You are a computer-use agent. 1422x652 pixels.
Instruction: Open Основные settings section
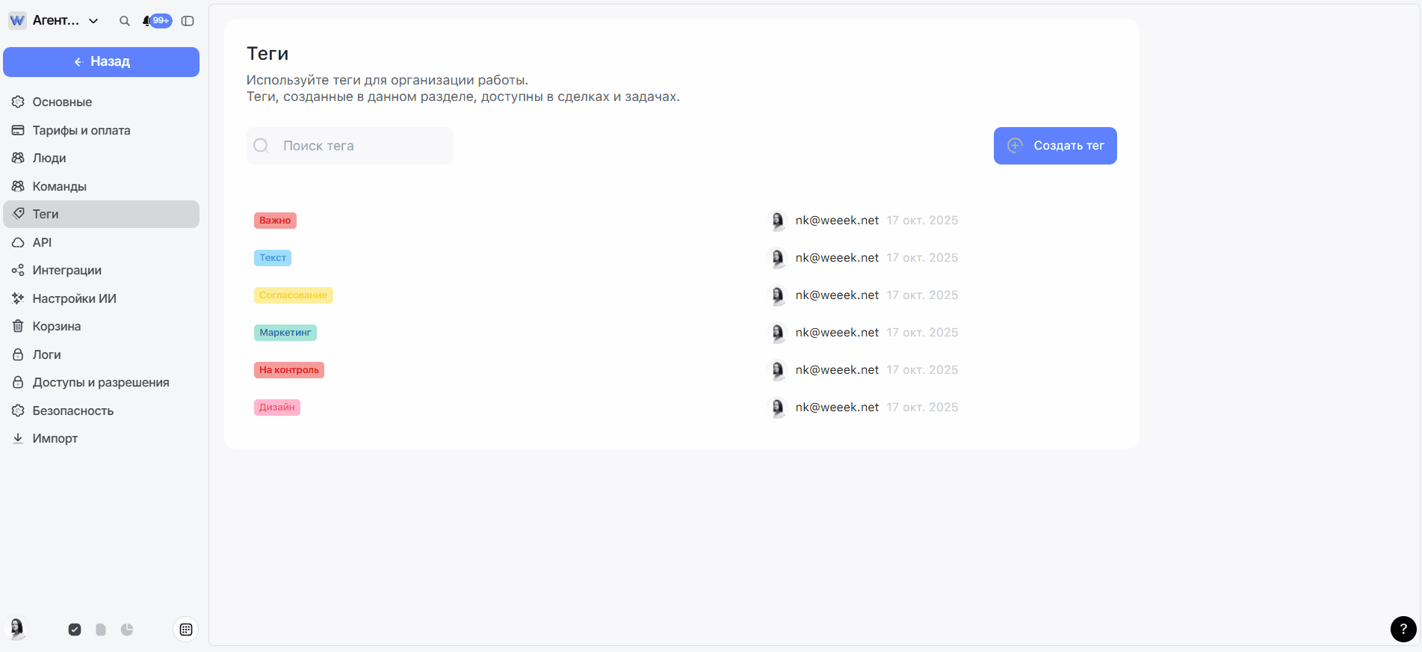[x=62, y=102]
